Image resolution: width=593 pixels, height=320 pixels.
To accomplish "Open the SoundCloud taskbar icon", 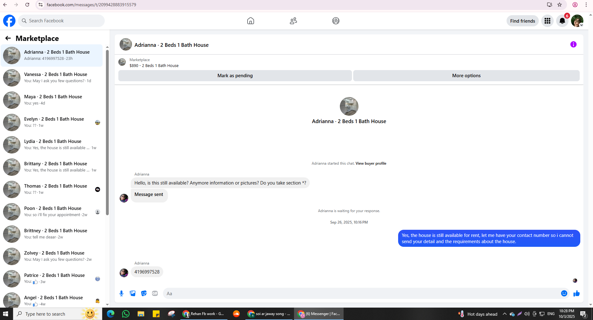I will [x=236, y=314].
